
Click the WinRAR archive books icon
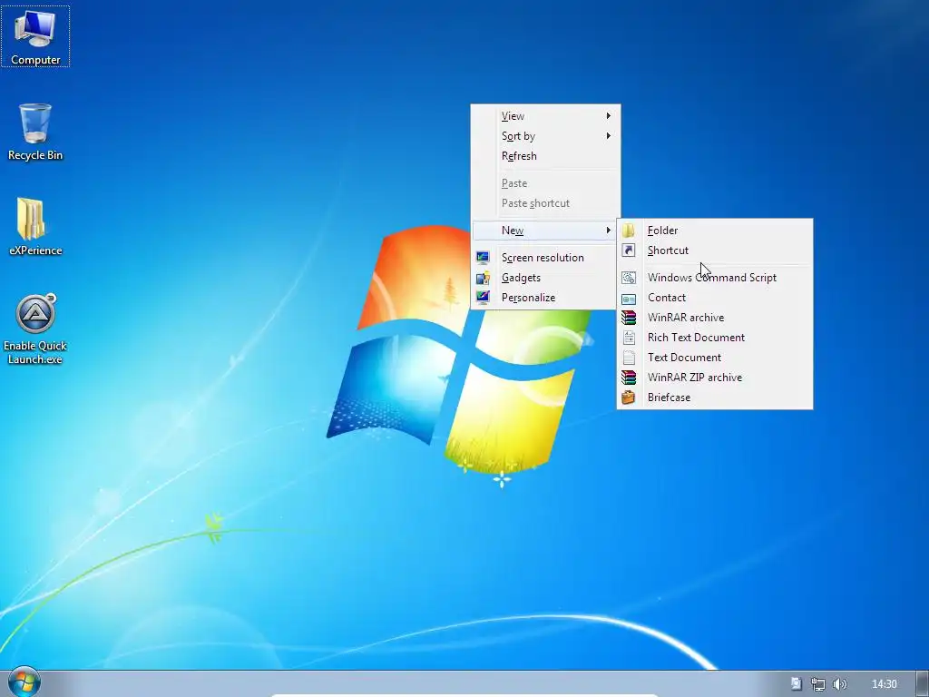point(628,318)
